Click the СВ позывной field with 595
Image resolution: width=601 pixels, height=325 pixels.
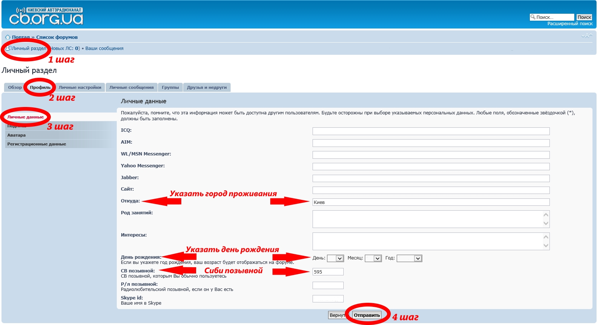pos(328,272)
